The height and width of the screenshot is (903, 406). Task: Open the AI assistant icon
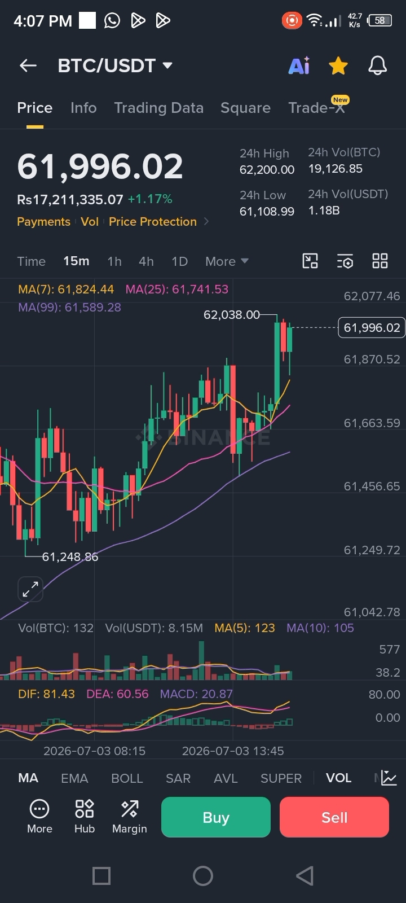click(x=299, y=66)
